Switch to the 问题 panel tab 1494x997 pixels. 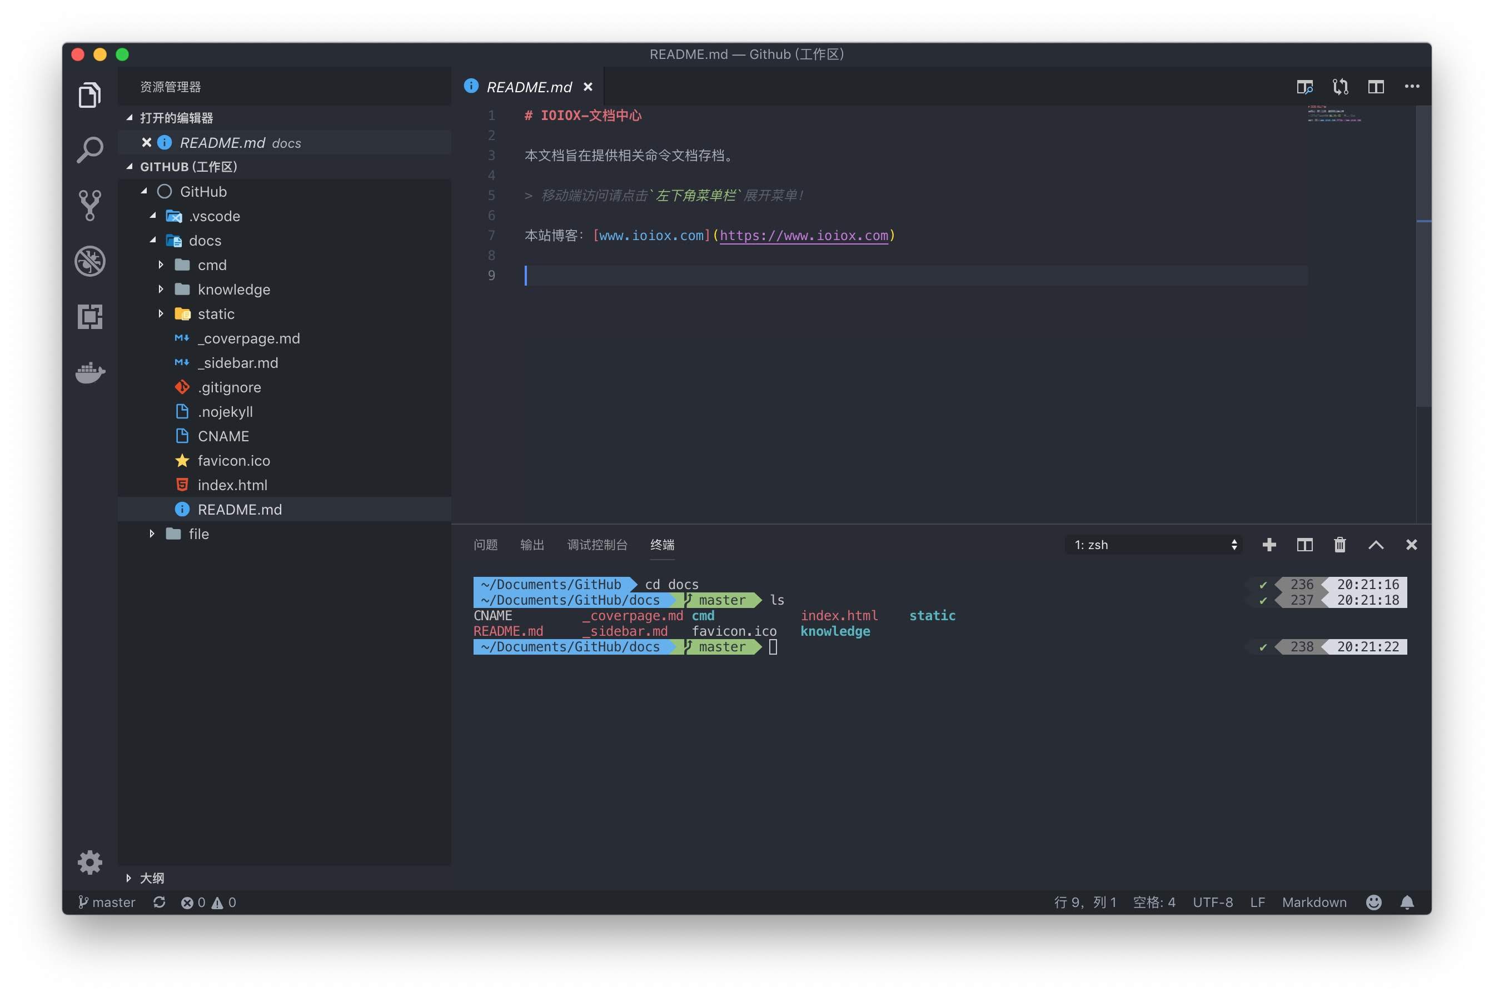coord(485,545)
